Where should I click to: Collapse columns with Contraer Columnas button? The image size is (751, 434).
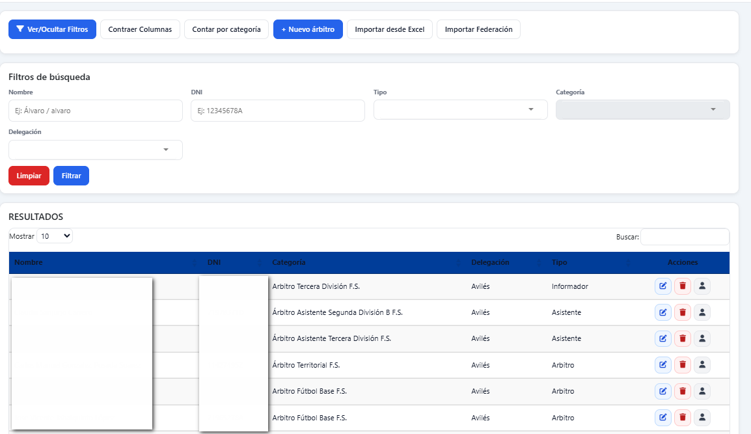tap(140, 29)
